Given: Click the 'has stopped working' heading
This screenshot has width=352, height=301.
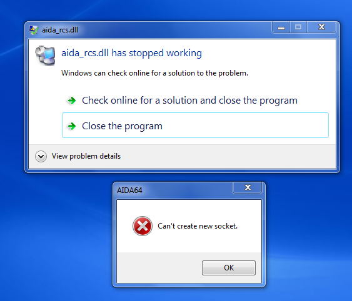Looking at the screenshot, I should 131,53.
